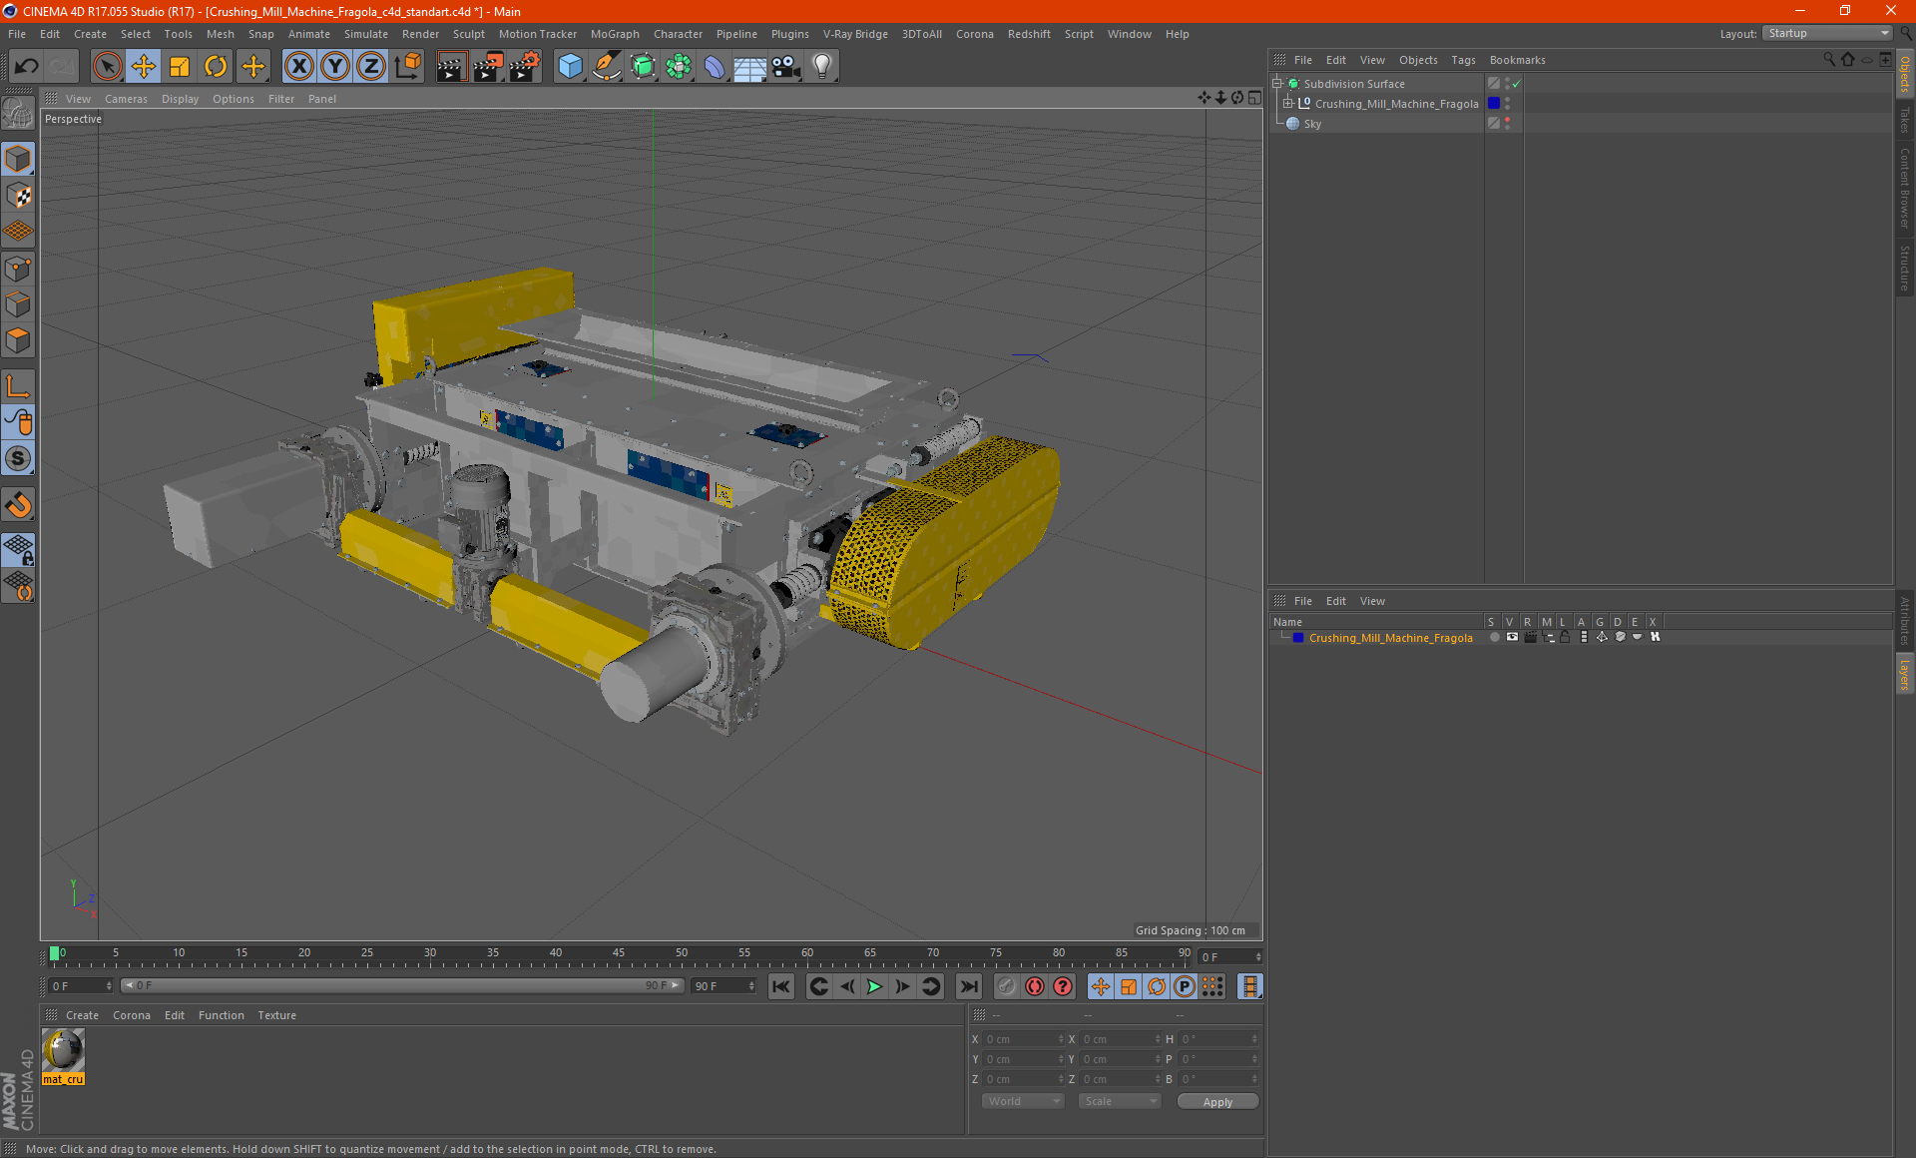Select the Live Selection tool
This screenshot has height=1158, width=1916.
click(107, 67)
